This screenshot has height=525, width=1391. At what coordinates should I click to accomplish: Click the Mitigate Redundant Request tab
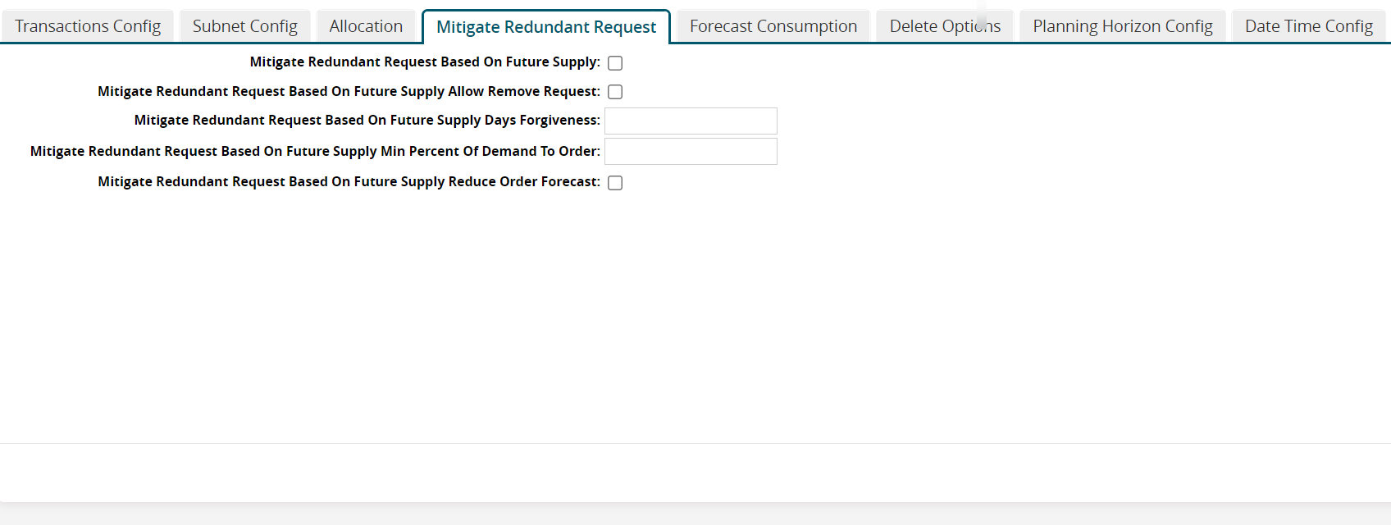pyautogui.click(x=546, y=27)
